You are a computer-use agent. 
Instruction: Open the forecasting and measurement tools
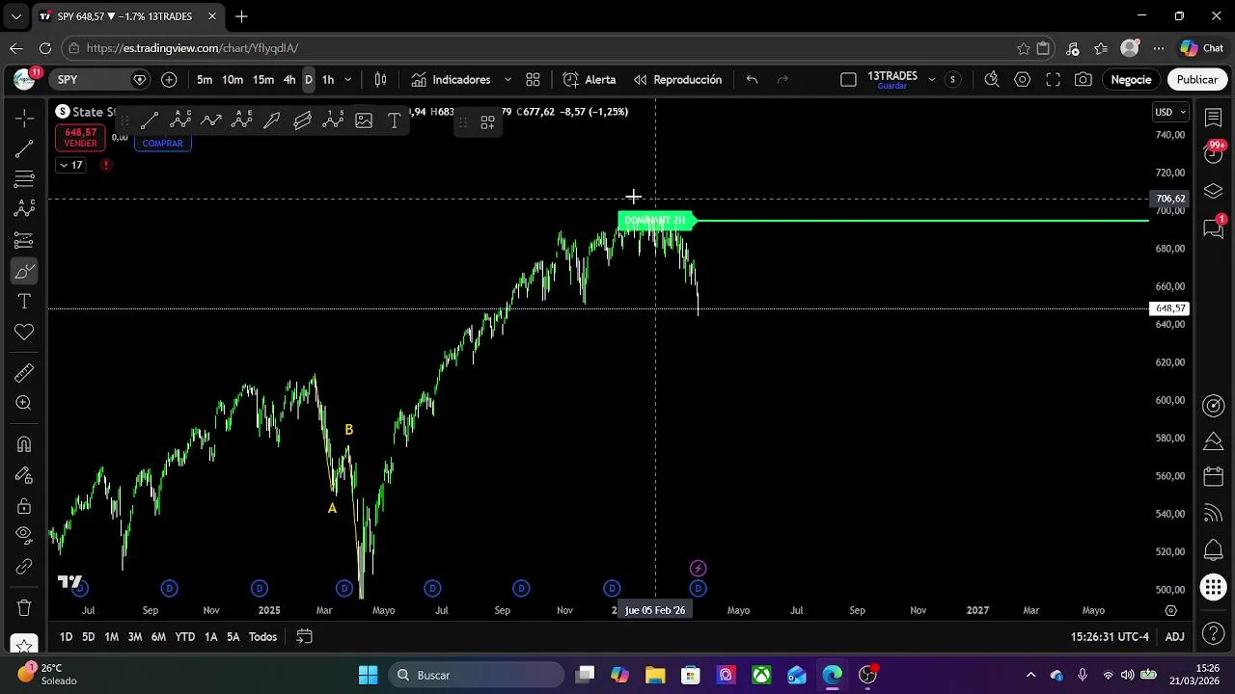pyautogui.click(x=24, y=240)
